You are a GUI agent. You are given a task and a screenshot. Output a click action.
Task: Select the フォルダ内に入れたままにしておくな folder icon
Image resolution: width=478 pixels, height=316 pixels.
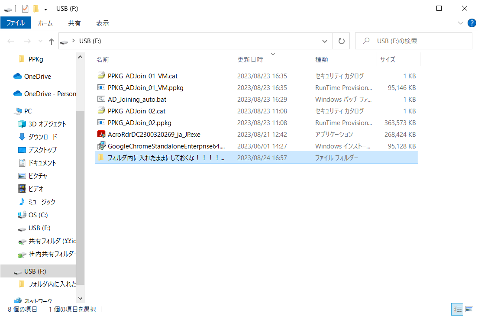pyautogui.click(x=101, y=158)
